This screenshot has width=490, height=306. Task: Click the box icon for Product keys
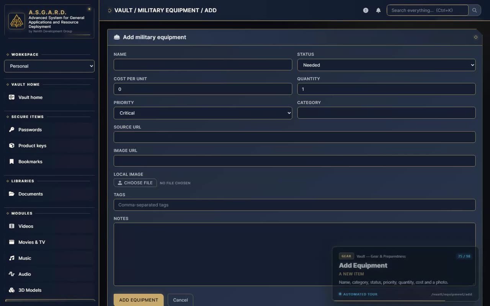[x=11, y=146]
